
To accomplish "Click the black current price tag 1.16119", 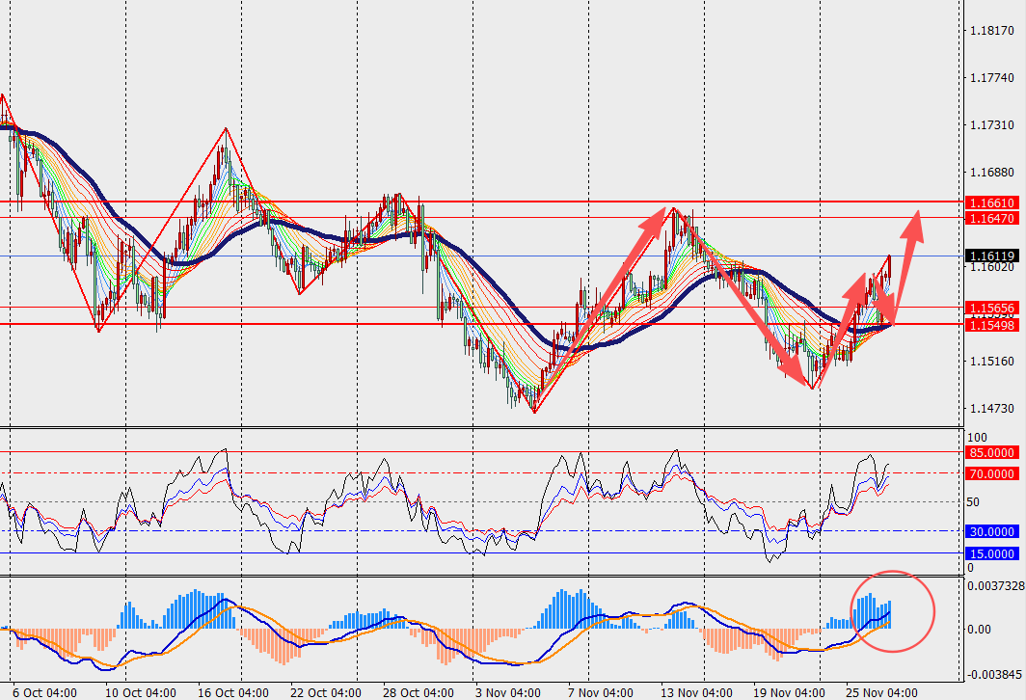I will [992, 256].
